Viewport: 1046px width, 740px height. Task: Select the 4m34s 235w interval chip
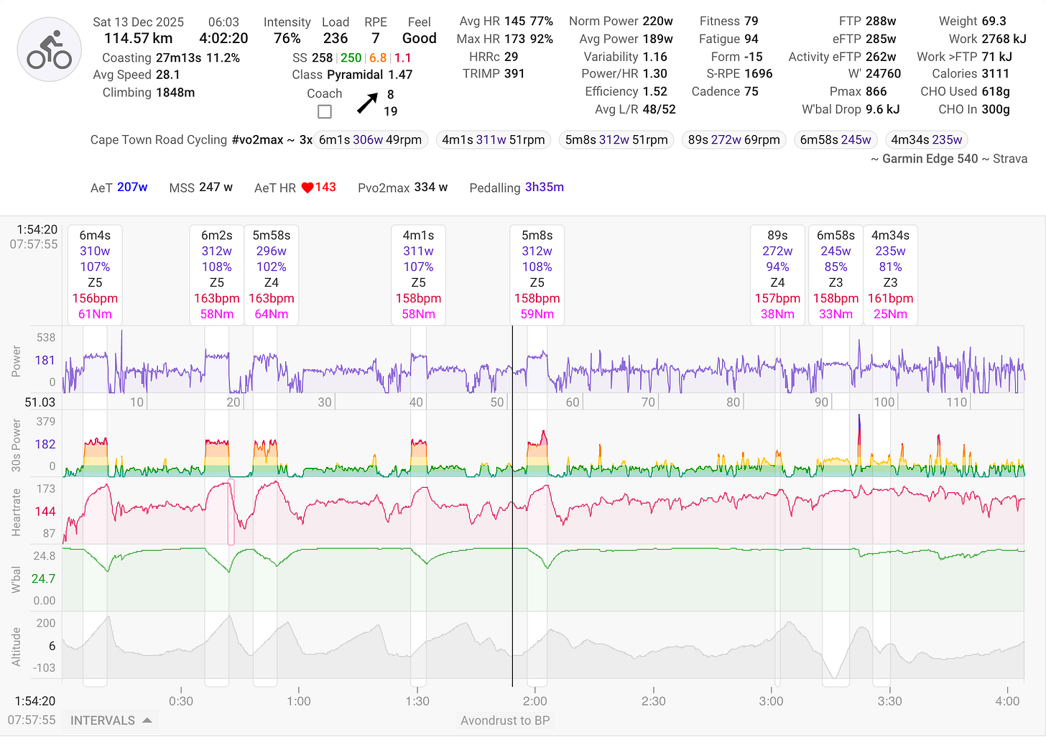pyautogui.click(x=927, y=139)
